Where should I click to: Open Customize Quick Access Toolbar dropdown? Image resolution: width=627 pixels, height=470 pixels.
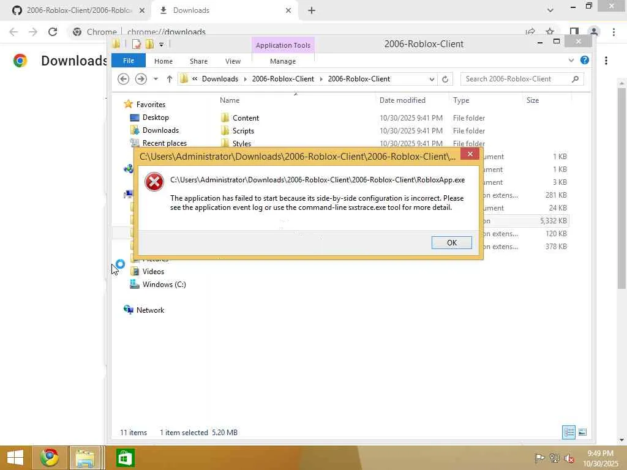[161, 44]
